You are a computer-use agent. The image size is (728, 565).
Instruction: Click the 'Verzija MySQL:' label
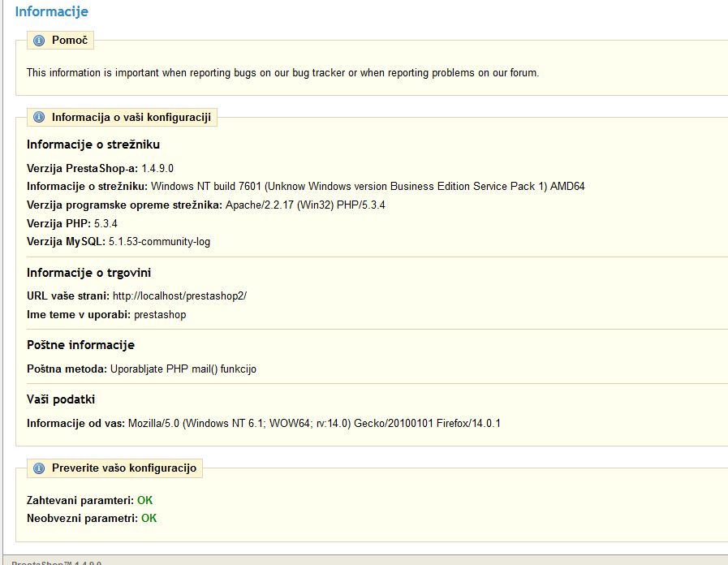pyautogui.click(x=66, y=242)
